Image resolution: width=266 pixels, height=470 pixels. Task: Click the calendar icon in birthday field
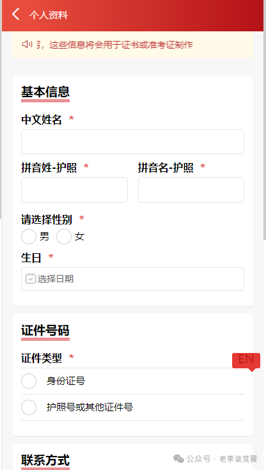click(30, 279)
